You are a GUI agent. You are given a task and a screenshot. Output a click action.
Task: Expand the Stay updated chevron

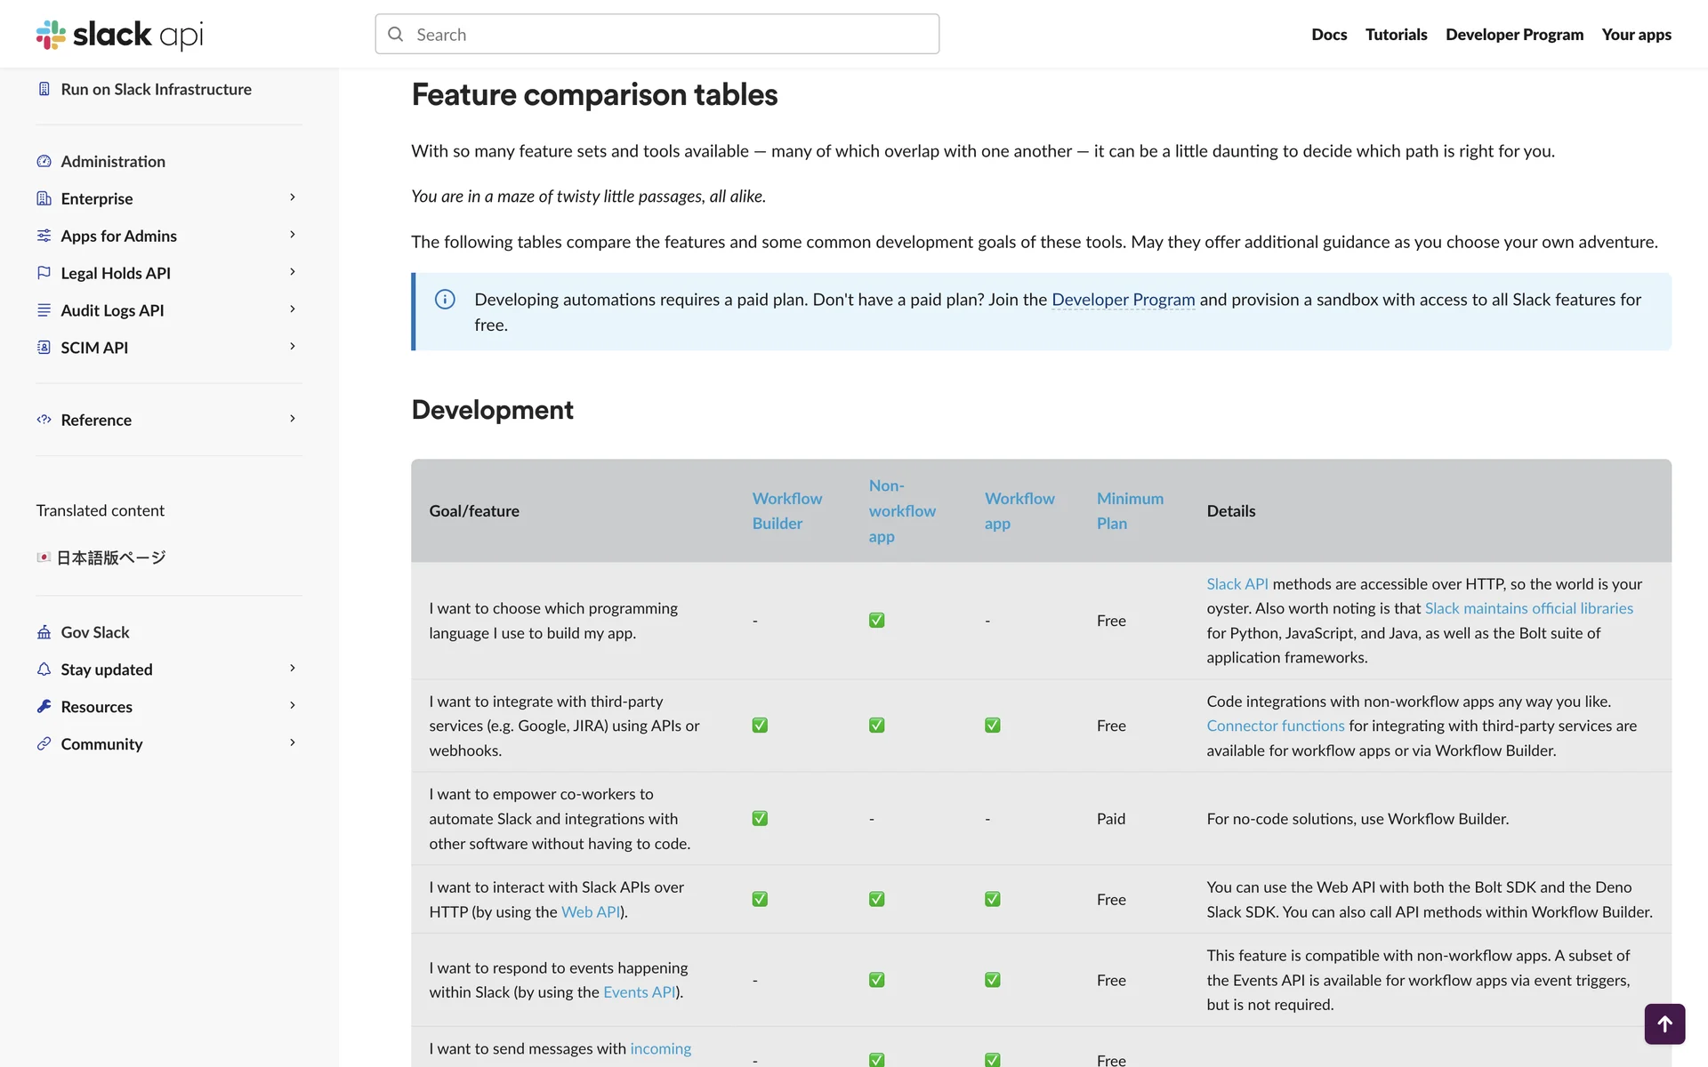pos(292,669)
